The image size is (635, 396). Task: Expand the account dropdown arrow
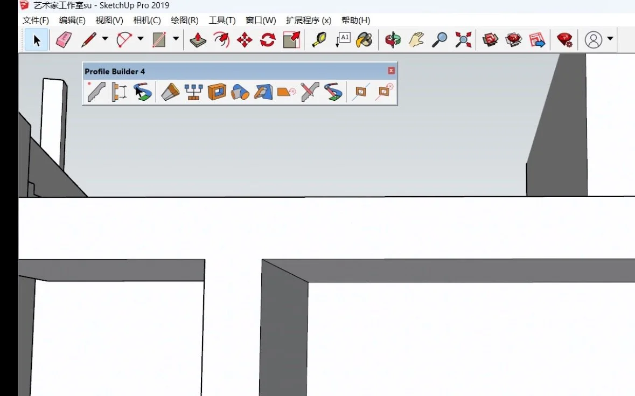pyautogui.click(x=610, y=39)
